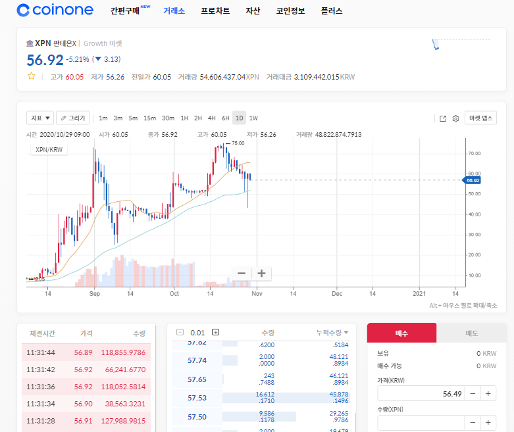514x432 pixels.
Task: Open the 마켓 뎁스 market depth view
Action: [480, 118]
